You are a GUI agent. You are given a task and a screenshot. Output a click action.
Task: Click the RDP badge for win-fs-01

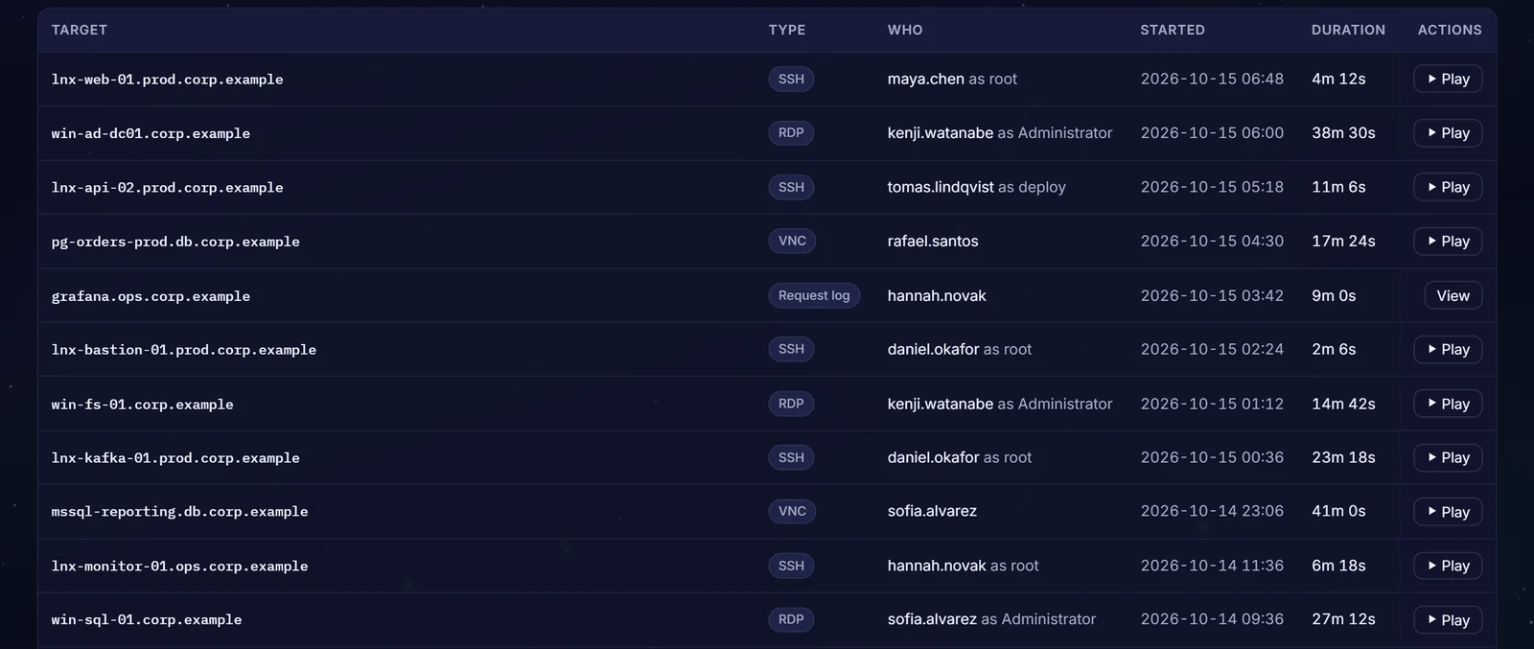coord(791,404)
